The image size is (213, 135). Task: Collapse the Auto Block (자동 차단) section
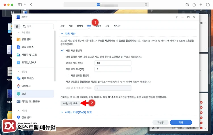point(62,33)
